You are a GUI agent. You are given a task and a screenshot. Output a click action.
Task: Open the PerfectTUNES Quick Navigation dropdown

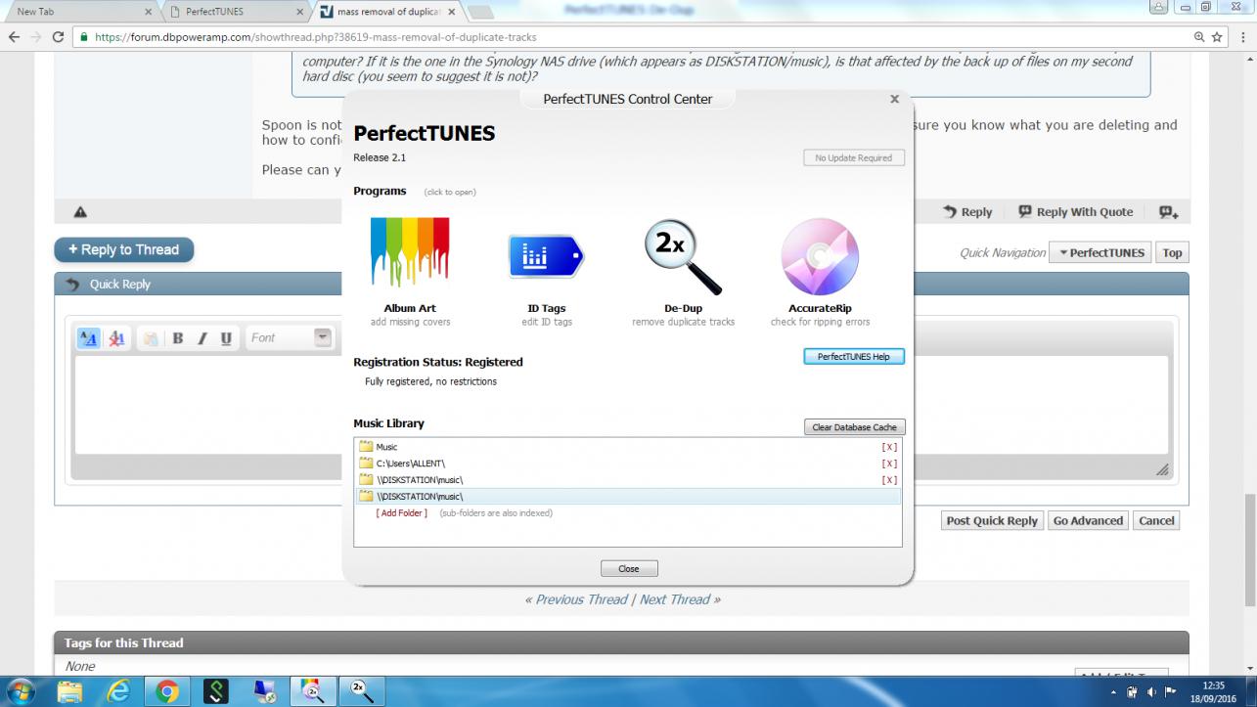(x=1100, y=252)
